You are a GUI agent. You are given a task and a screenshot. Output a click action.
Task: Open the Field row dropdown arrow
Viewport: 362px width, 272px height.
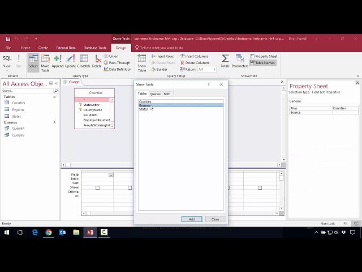tap(111, 175)
